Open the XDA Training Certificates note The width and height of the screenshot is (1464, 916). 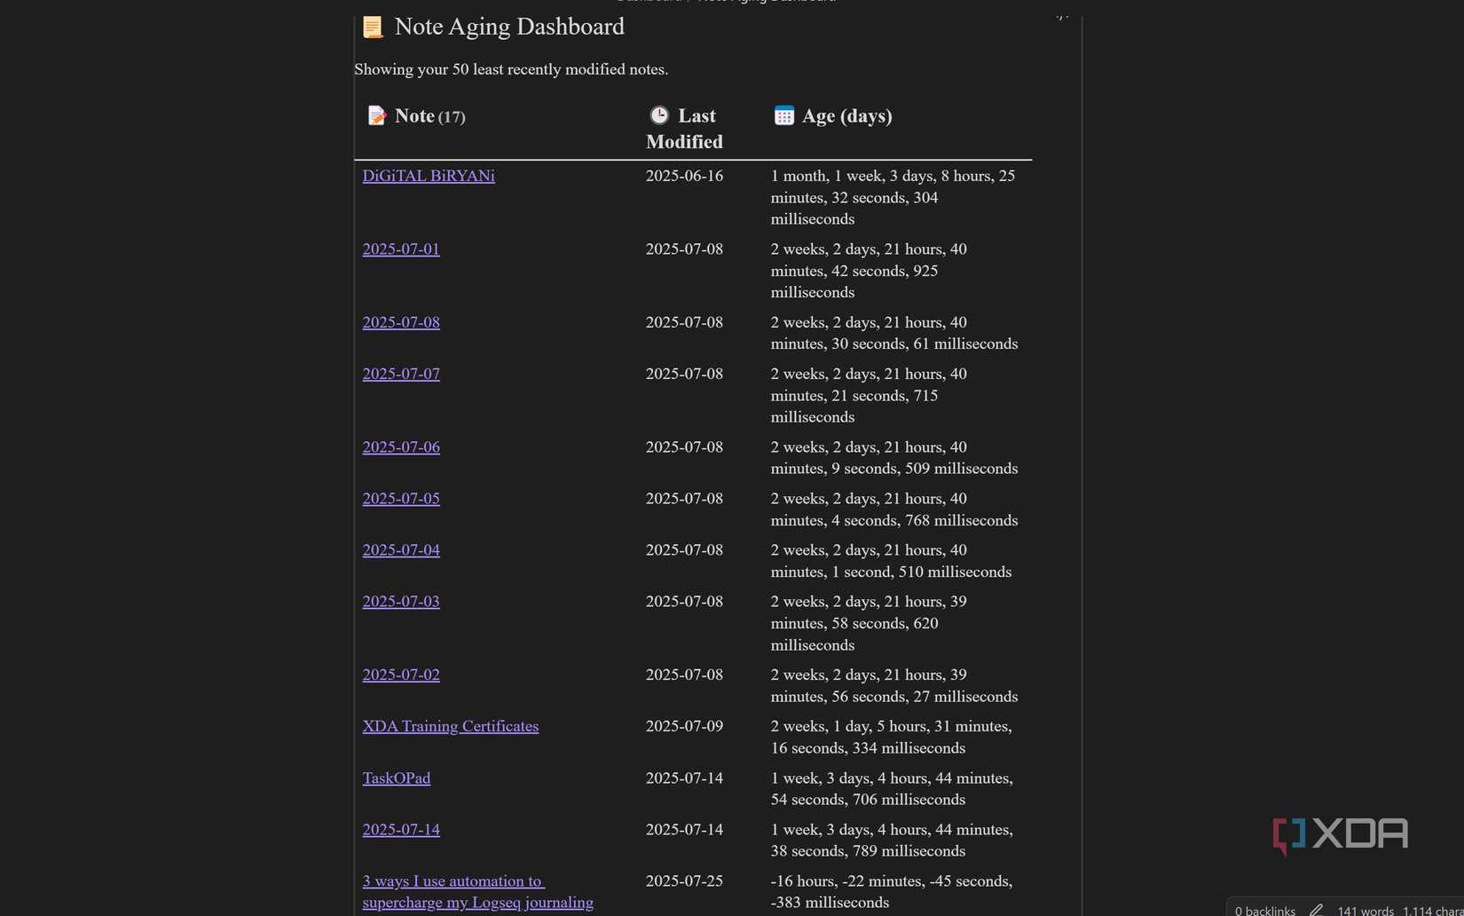pyautogui.click(x=451, y=726)
